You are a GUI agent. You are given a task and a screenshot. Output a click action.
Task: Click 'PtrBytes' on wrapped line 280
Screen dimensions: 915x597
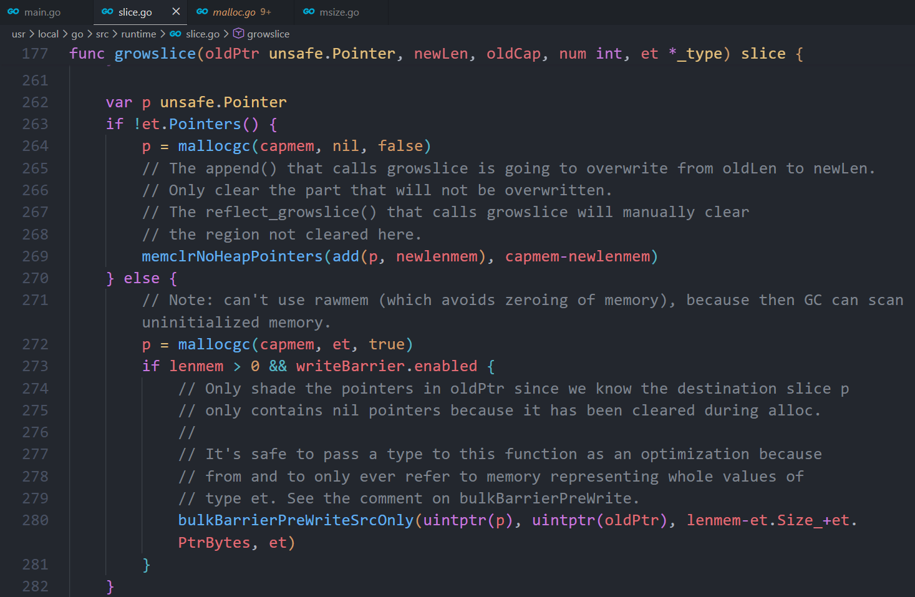214,543
